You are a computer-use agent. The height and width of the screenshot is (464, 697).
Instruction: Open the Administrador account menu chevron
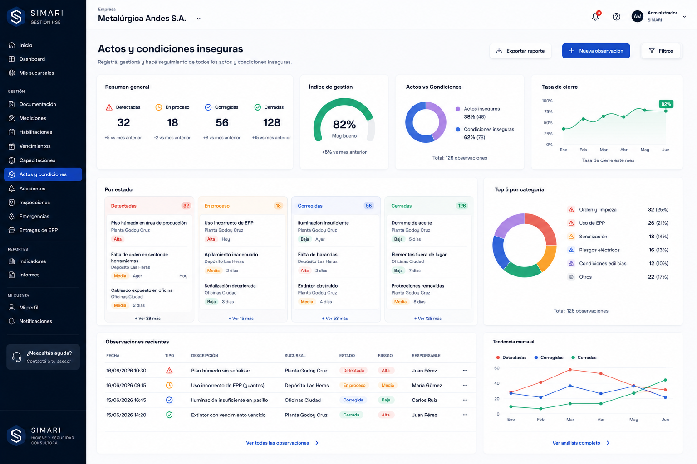point(684,17)
